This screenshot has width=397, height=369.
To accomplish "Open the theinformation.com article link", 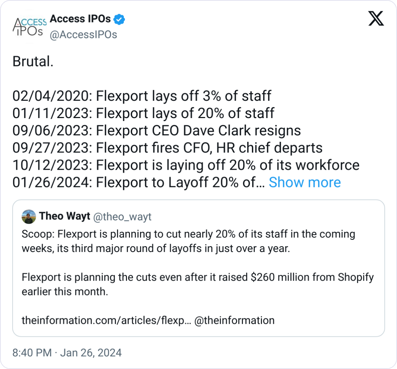I will coord(106,320).
